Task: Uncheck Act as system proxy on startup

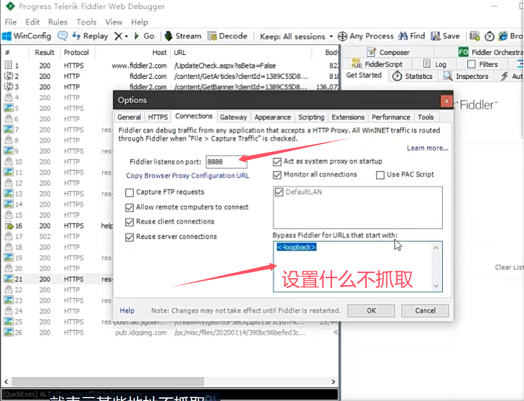Action: coord(277,162)
